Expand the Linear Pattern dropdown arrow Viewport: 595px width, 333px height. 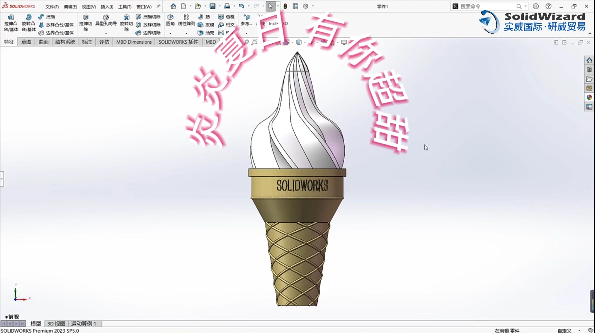(x=187, y=33)
